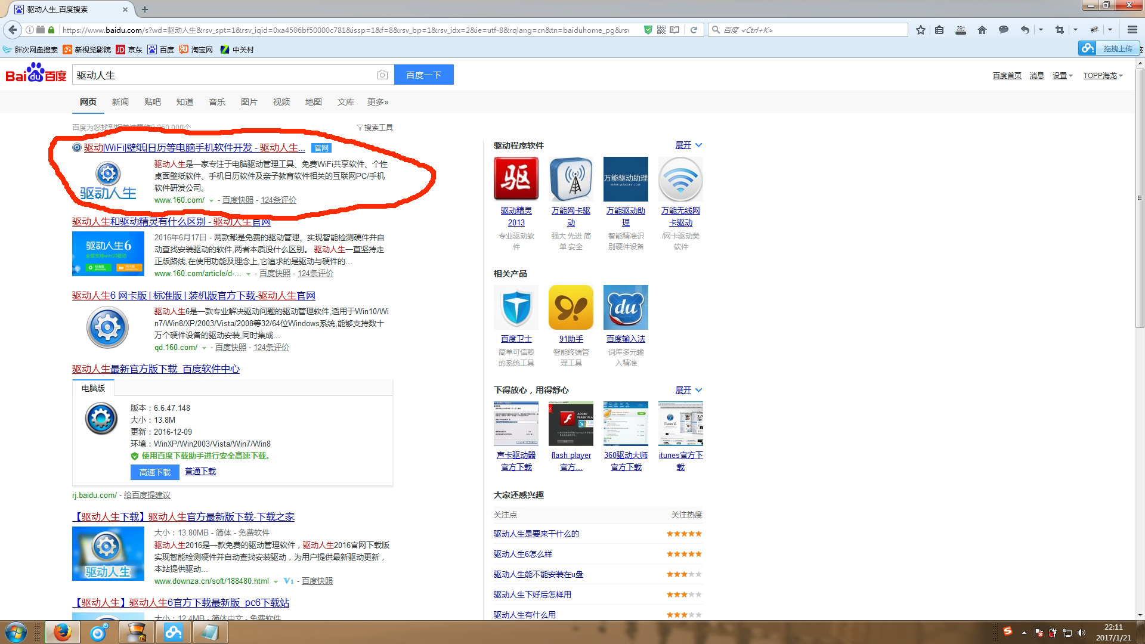
Task: Open dropdown arrow beside www.160.com/ result URL
Action: coord(211,200)
